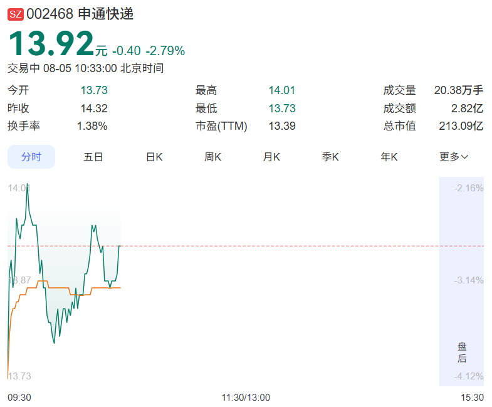Viewport: 492px width, 407px height.
Task: Click the 成交额 value 2.82亿
Action: coord(467,108)
